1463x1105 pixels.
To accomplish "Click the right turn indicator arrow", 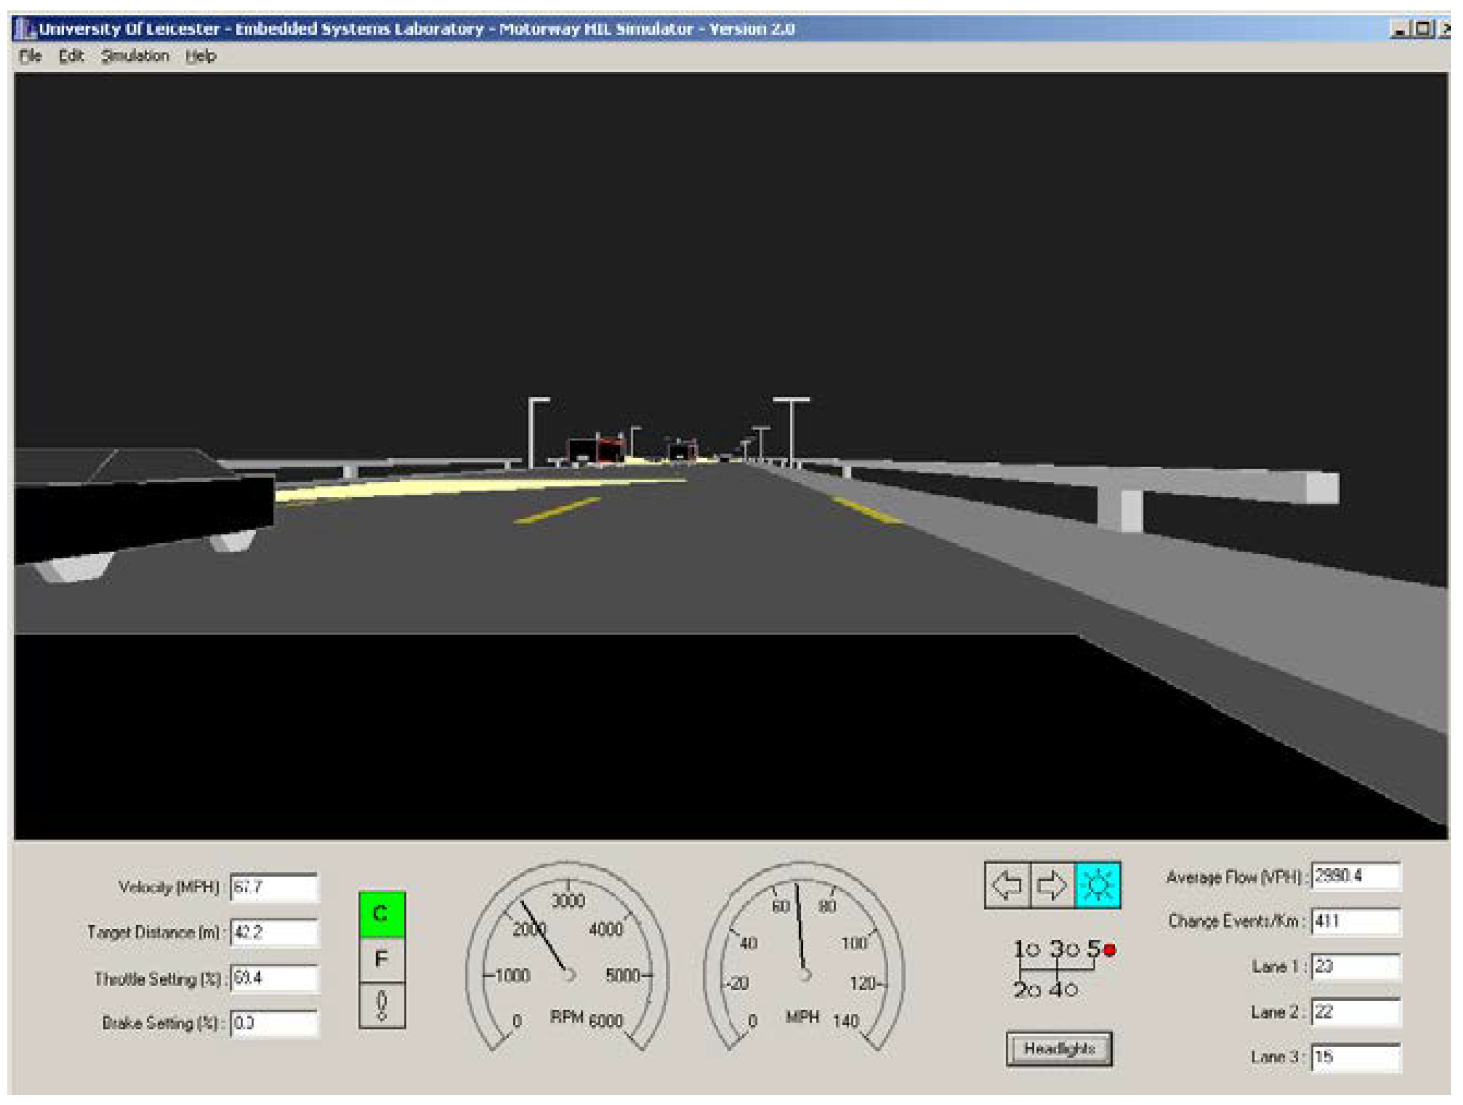I will point(1052,884).
